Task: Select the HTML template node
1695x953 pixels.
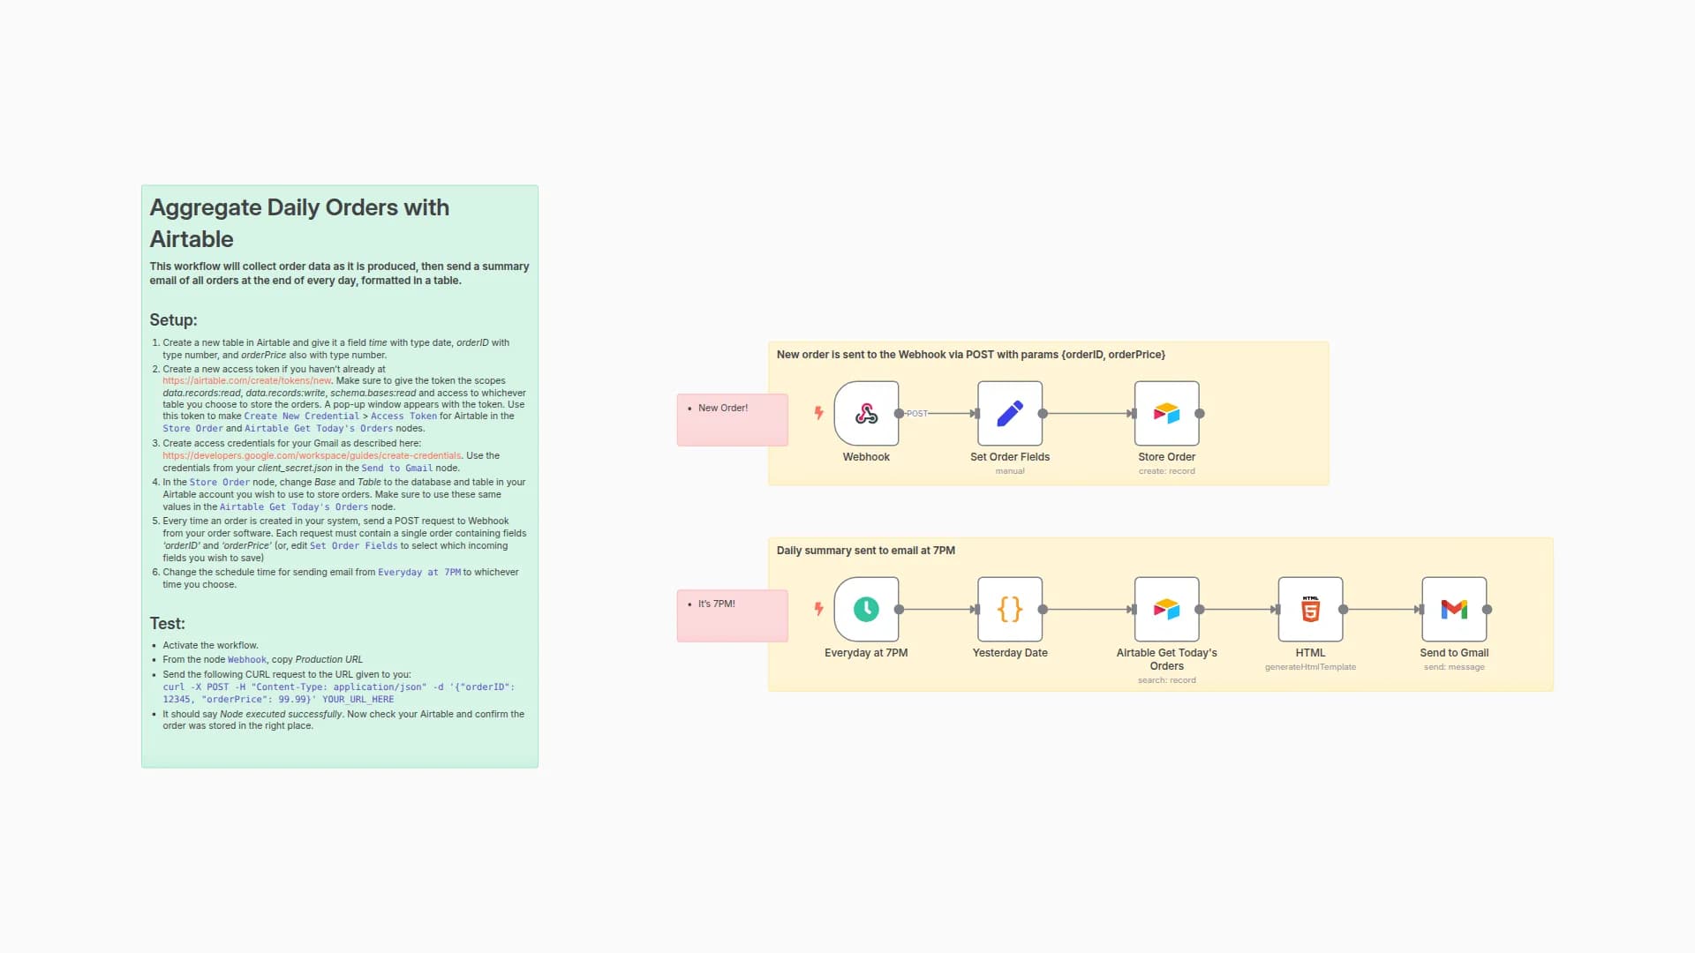Action: [x=1310, y=609]
